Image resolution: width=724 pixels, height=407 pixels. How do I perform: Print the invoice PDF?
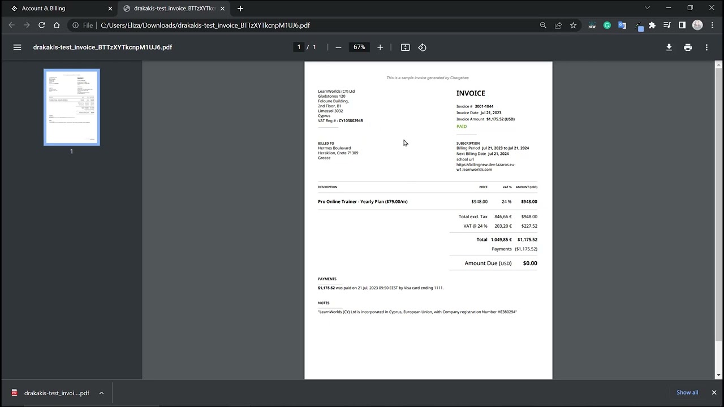pos(688,47)
